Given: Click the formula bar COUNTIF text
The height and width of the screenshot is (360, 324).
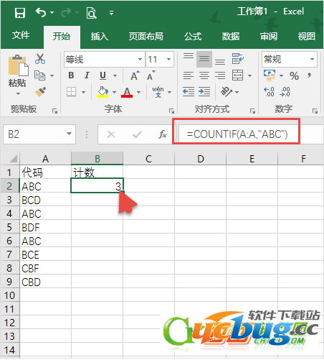Looking at the screenshot, I should coord(237,134).
